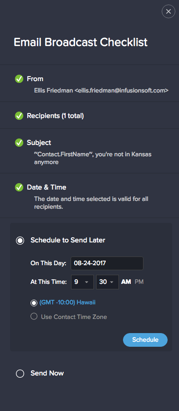Open the minutes dropdown showing 30
Screen dimensions: 179x411
point(107,282)
